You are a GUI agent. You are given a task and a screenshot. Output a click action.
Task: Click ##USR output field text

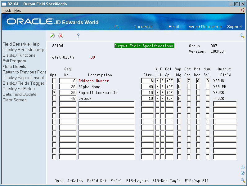pyautogui.click(x=218, y=99)
